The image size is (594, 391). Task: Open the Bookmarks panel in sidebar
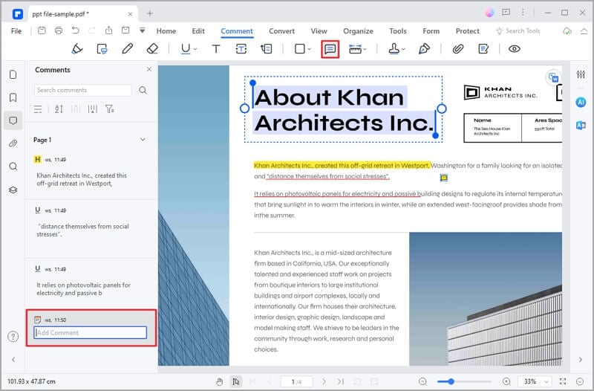click(13, 97)
